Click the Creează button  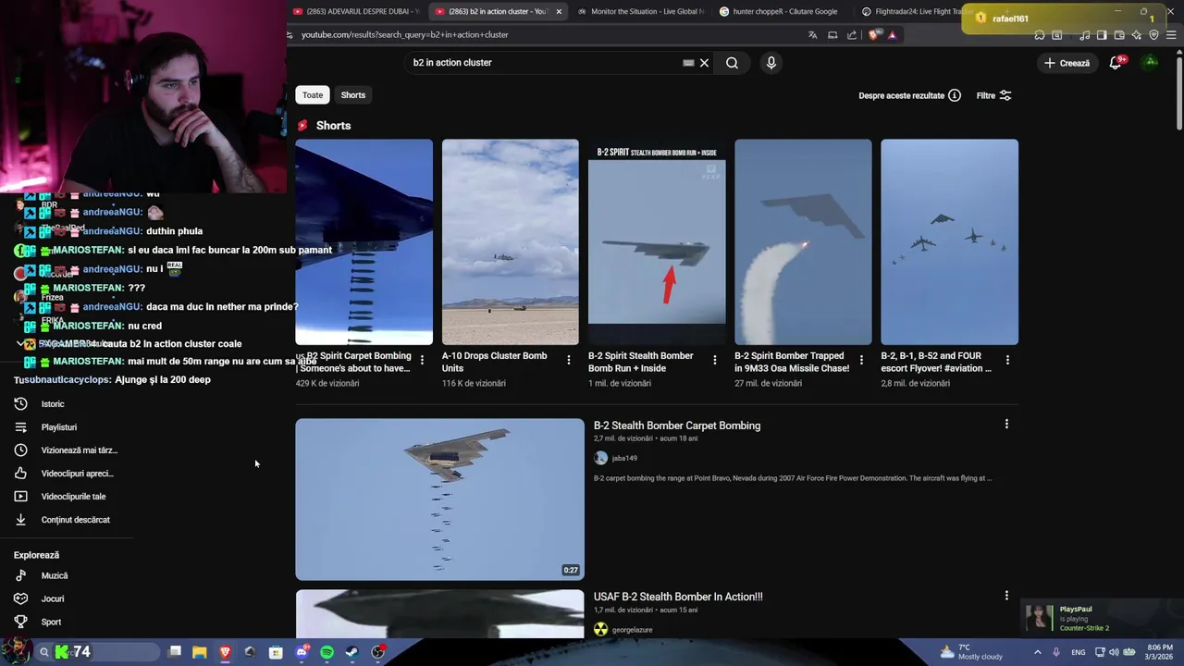1067,63
